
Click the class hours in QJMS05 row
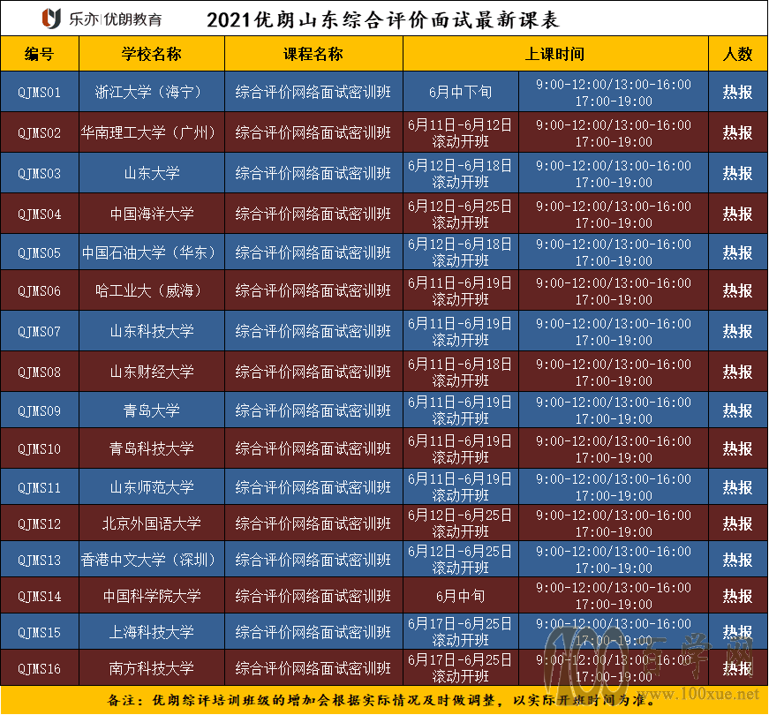coord(614,252)
